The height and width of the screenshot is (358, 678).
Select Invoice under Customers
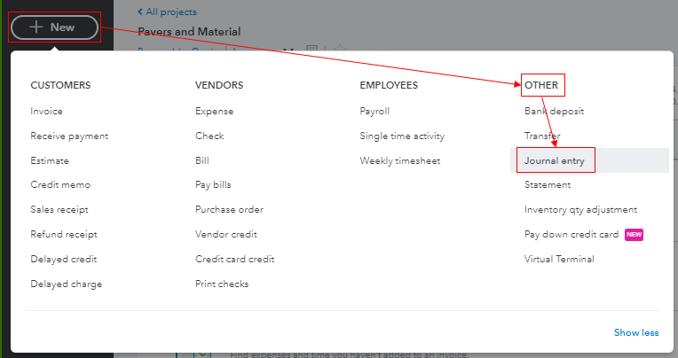pyautogui.click(x=46, y=111)
